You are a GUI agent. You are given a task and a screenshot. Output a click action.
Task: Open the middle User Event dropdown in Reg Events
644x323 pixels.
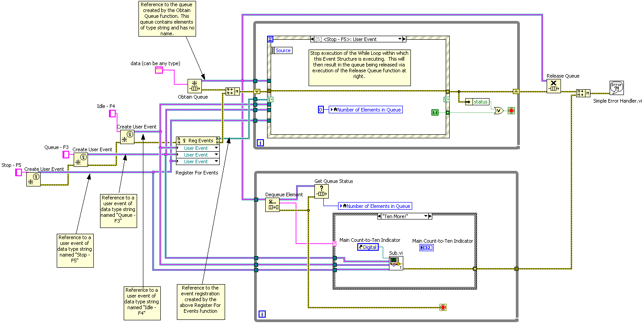216,155
